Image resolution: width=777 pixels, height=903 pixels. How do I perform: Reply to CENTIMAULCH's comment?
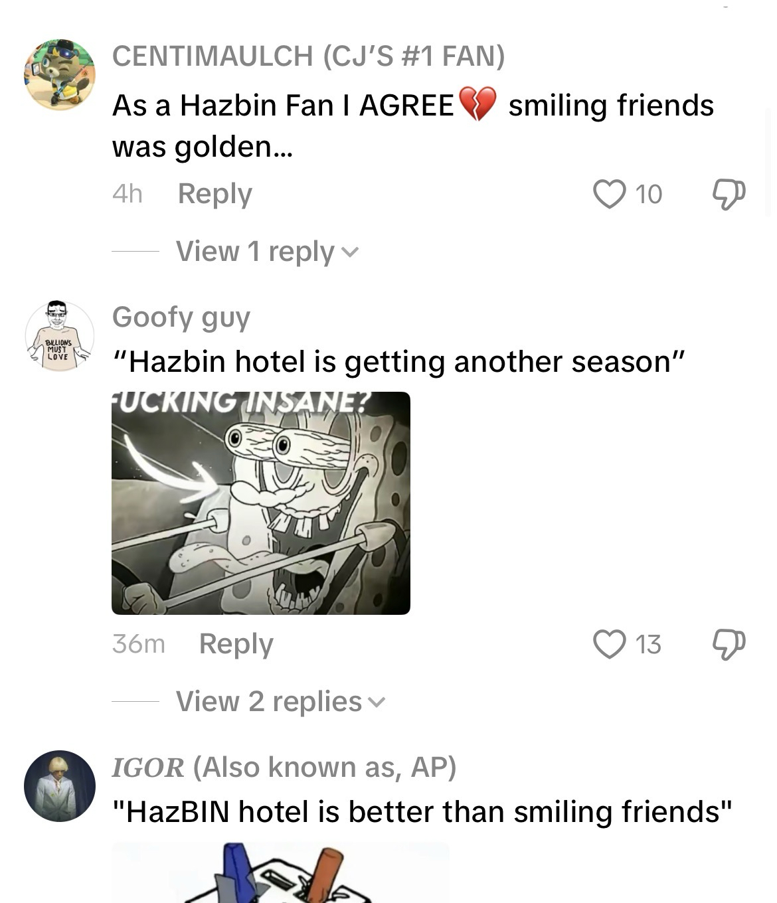coord(215,194)
